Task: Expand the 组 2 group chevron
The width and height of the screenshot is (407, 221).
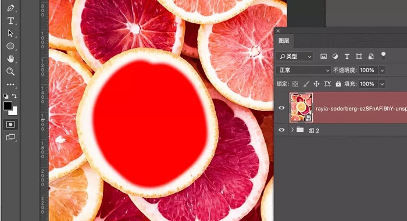Action: tap(292, 130)
